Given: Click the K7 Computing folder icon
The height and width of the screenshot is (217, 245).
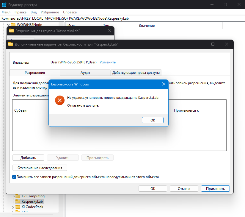Looking at the screenshot, I should tap(18, 196).
